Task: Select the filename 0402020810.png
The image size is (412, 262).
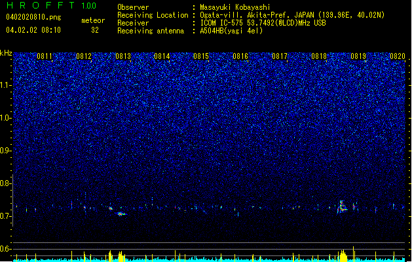Action: click(x=33, y=17)
